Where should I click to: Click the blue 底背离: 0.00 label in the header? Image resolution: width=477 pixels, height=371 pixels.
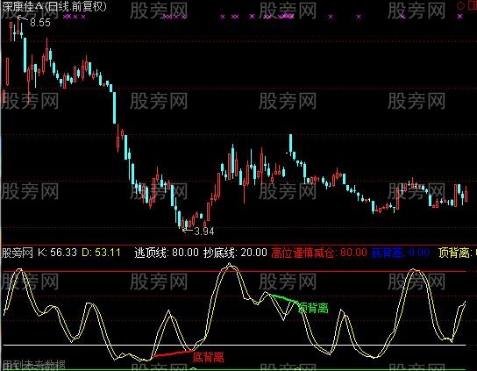pyautogui.click(x=401, y=253)
